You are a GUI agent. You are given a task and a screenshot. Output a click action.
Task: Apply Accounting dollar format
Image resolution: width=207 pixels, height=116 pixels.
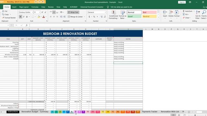click(89, 17)
